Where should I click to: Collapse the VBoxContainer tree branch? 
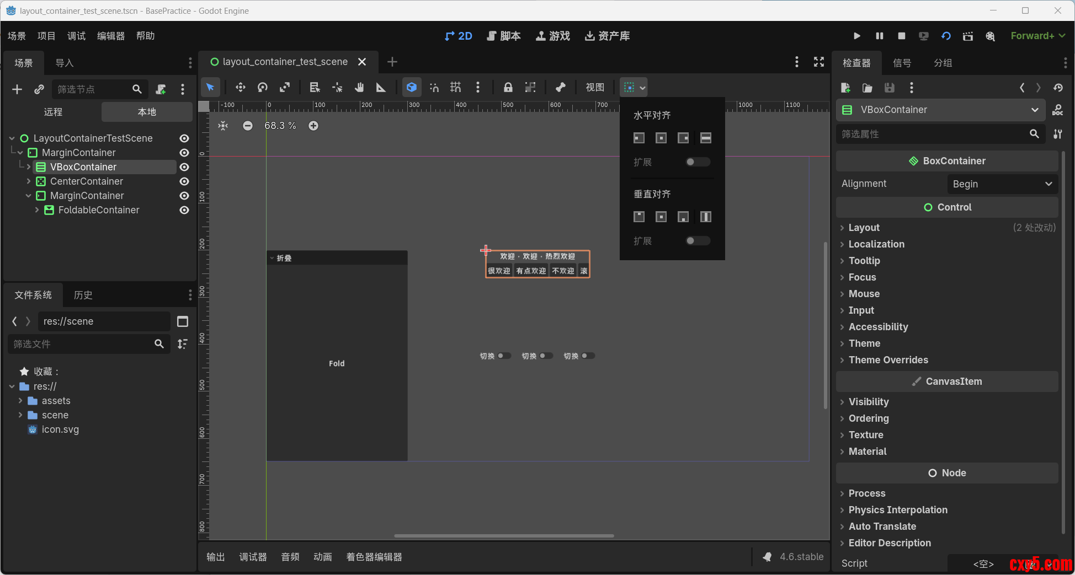point(29,166)
